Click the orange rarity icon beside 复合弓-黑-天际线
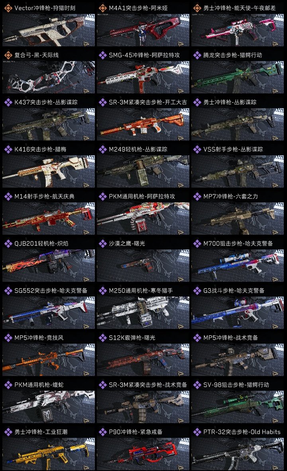 coord(8,55)
